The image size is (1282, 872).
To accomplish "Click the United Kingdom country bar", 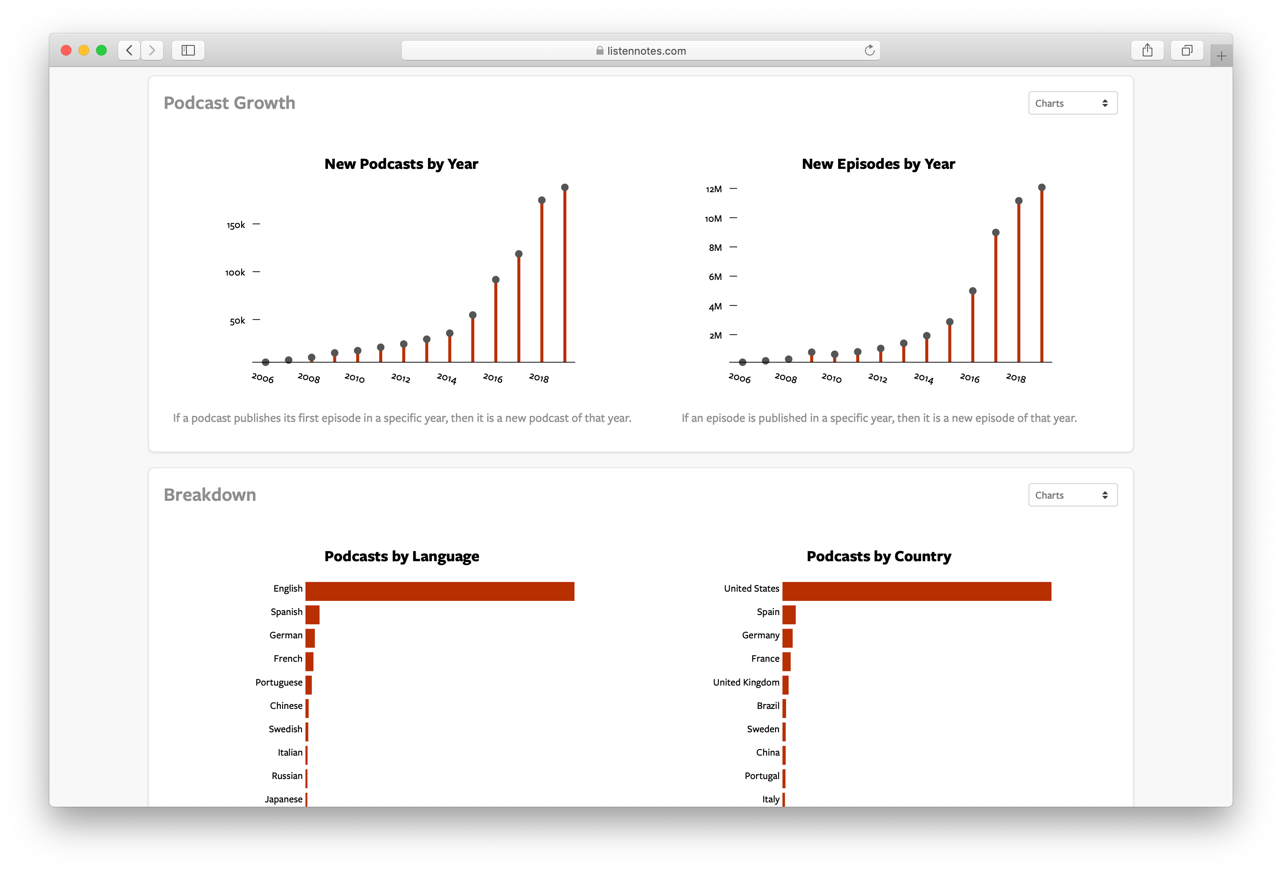I will tap(786, 685).
